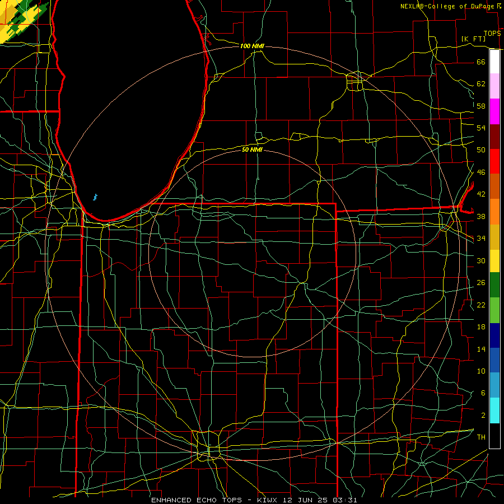
Task: Click the dark red legend swatch
Action: click(x=494, y=137)
